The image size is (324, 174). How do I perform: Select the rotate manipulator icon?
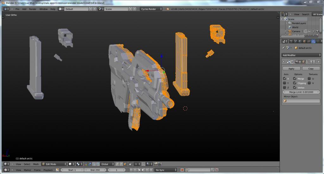click(94, 164)
